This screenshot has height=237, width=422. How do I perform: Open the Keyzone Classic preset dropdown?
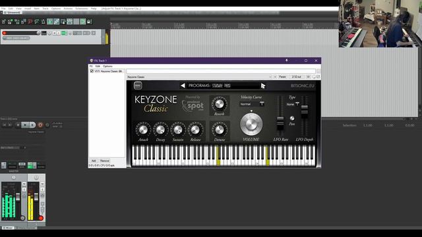[x=199, y=77]
